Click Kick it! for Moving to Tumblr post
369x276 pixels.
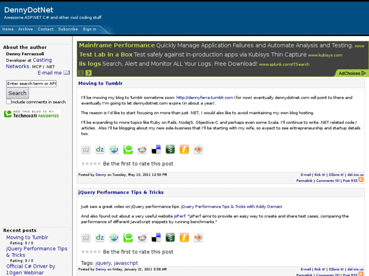[x=320, y=175]
